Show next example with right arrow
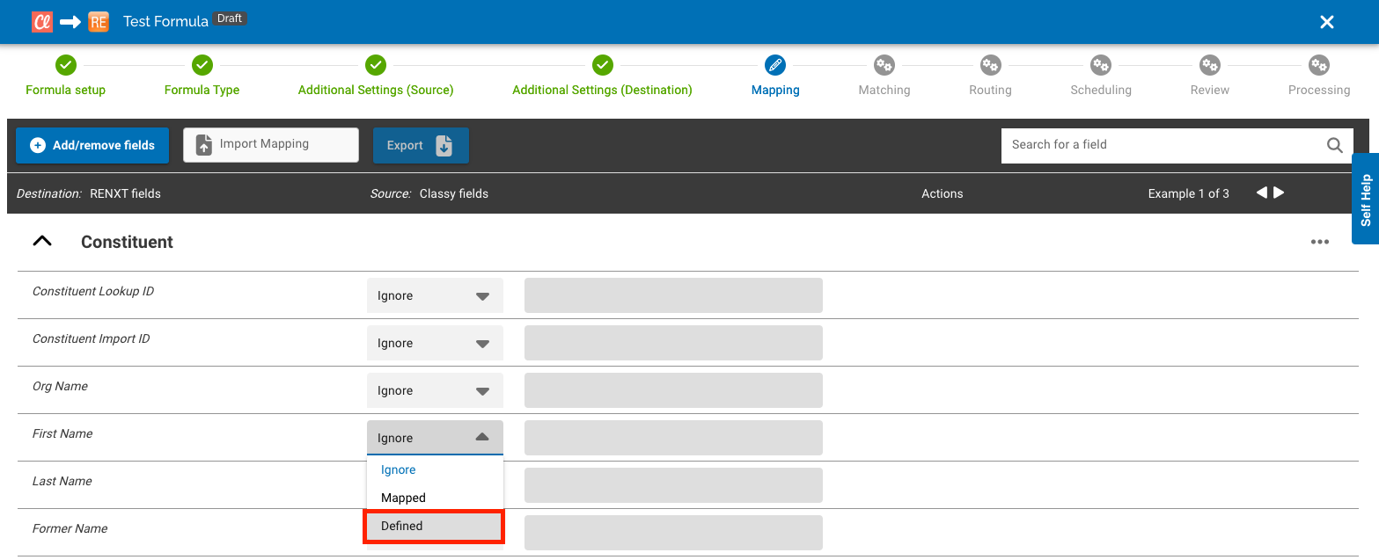This screenshot has width=1379, height=560. (1280, 193)
